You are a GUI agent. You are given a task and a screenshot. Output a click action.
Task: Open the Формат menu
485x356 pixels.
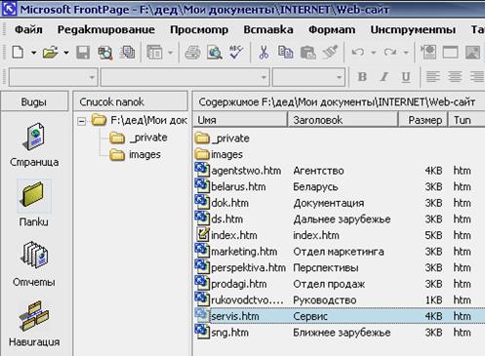point(332,30)
